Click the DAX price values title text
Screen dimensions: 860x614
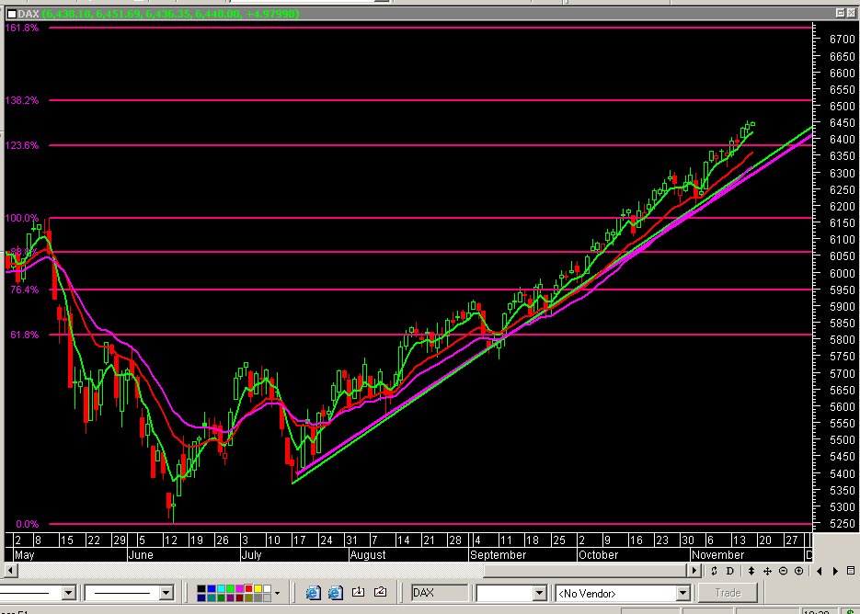click(170, 14)
